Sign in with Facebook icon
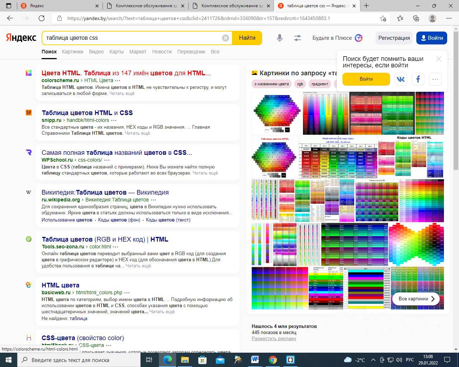459x367 pixels. [418, 79]
